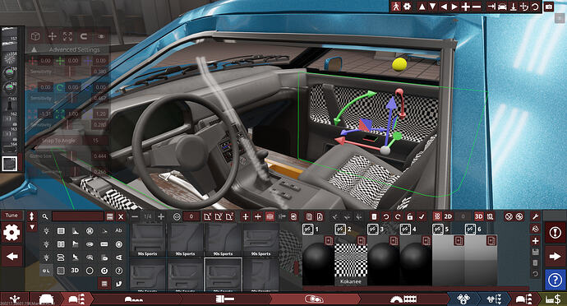The image size is (567, 306).
Task: Click the mirror X axis icon
Action: click(207, 216)
